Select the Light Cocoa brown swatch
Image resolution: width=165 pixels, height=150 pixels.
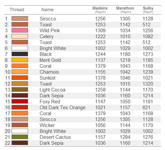[20, 89]
